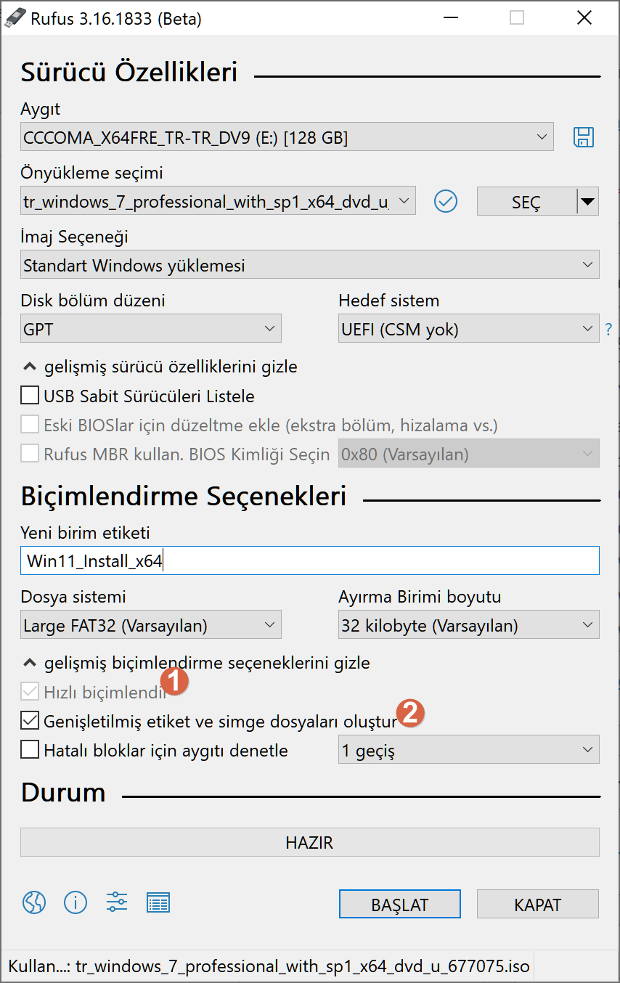Show the log window icon

(158, 902)
